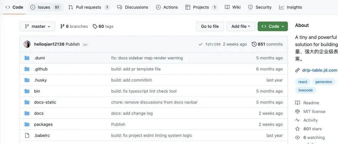Select the react topic tag
The width and height of the screenshot is (338, 144).
coord(303,82)
